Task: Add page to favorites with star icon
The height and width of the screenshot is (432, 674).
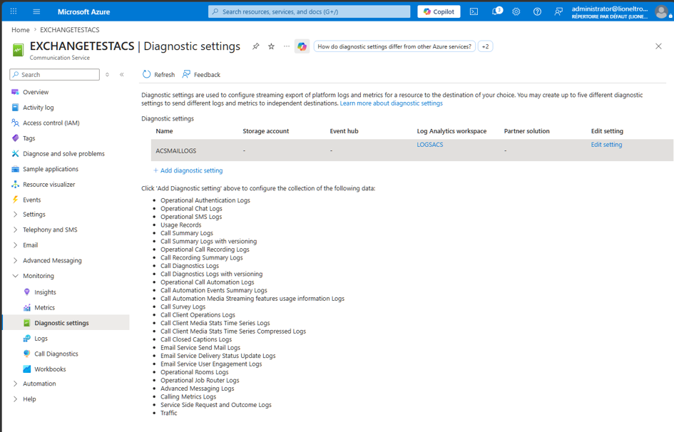Action: coord(271,46)
